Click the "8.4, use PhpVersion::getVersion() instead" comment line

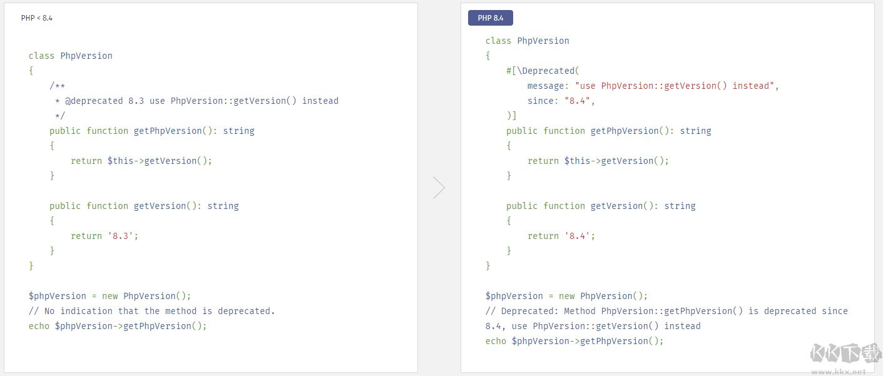593,326
